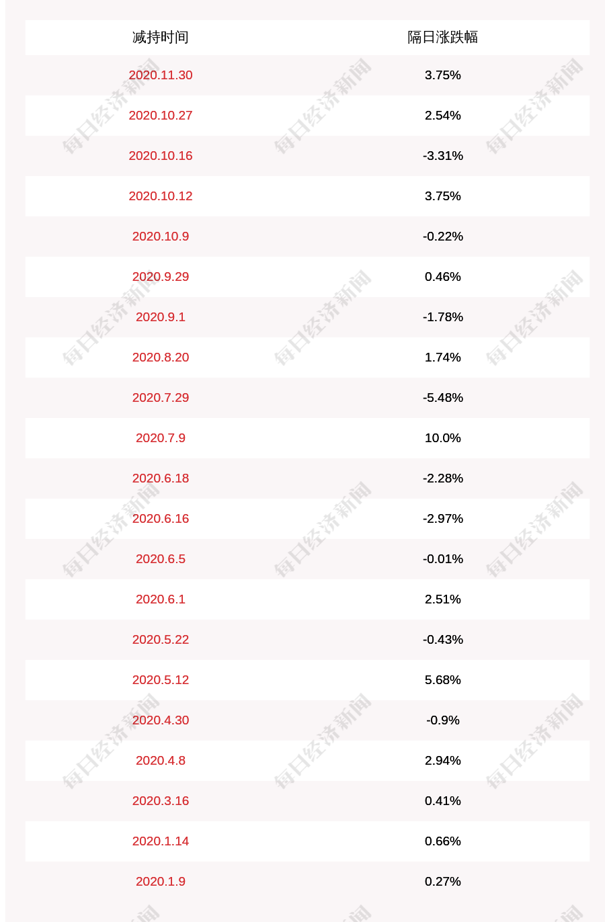This screenshot has width=605, height=922.
Task: Open the 2020.10.12 date entry
Action: (x=161, y=196)
